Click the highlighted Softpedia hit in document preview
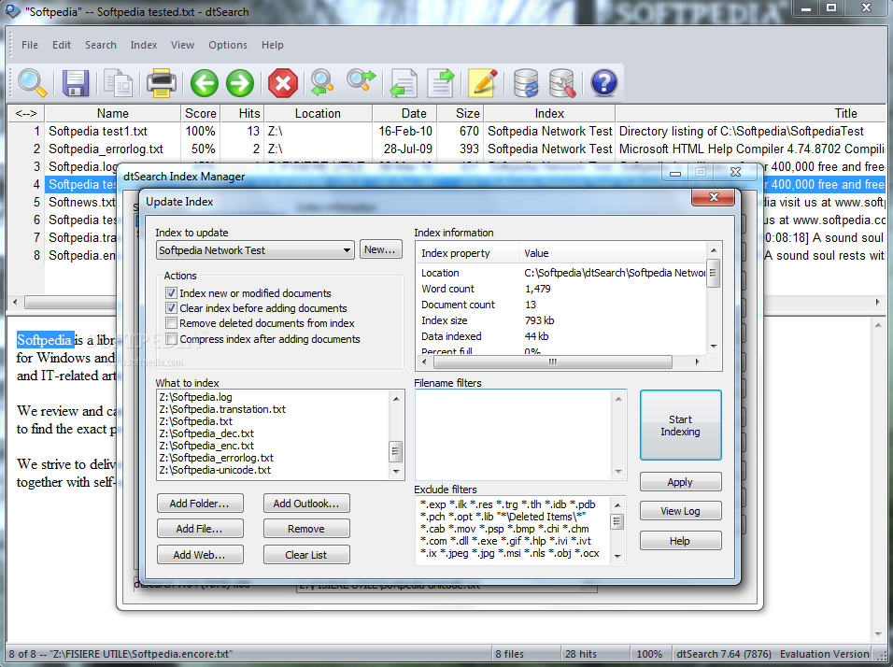The width and height of the screenshot is (893, 667). (x=45, y=340)
